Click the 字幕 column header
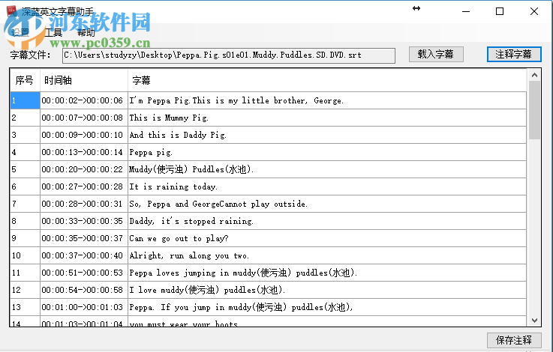 click(x=327, y=80)
